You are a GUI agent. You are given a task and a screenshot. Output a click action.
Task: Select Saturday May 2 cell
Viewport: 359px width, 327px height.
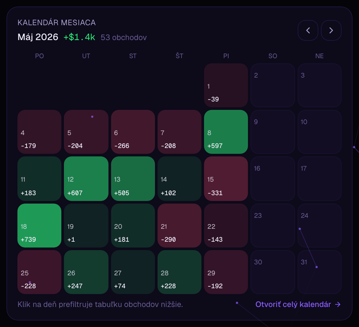(273, 85)
